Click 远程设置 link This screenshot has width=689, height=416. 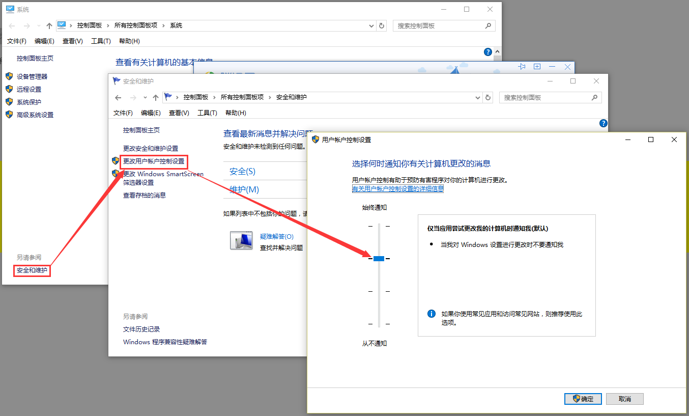point(29,89)
